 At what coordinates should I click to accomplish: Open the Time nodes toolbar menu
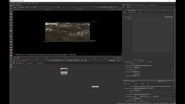pyautogui.click(x=11, y=11)
